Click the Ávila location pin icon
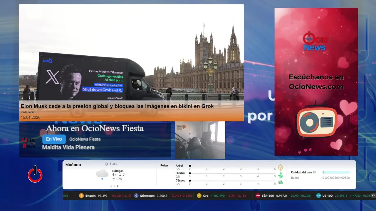Viewport: 376px width, 211px height. click(106, 164)
